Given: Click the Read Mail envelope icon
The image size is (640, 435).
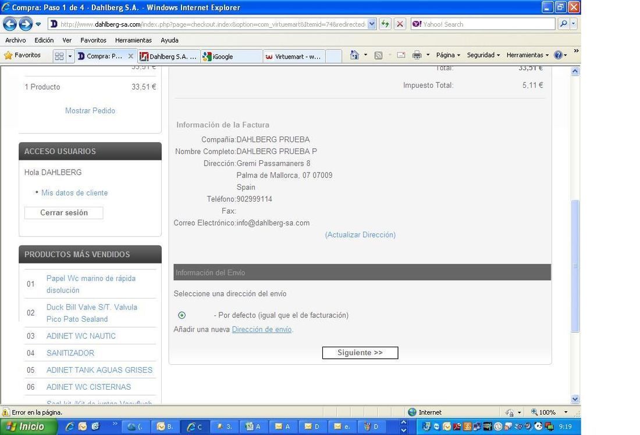Looking at the screenshot, I should (x=401, y=55).
